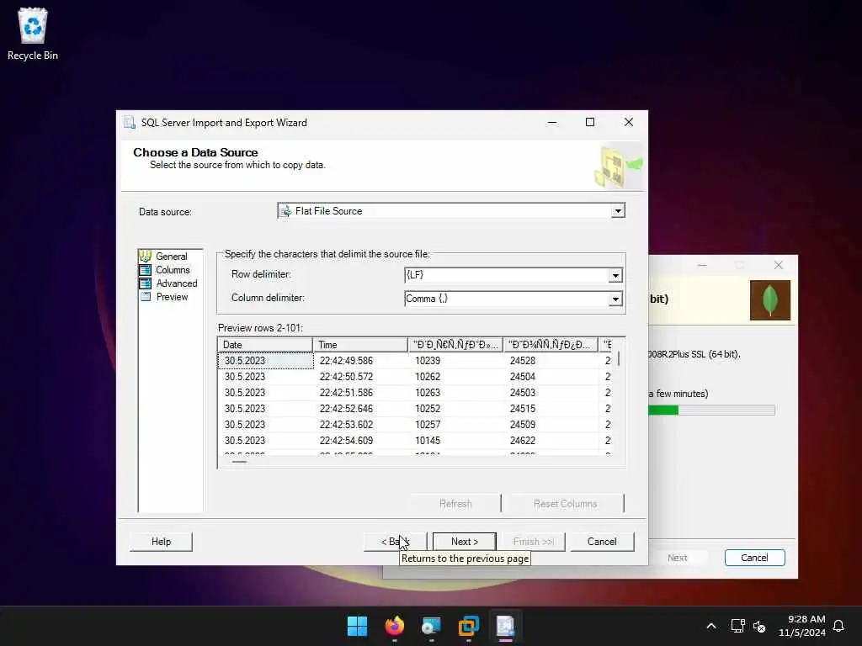Select cell 10145

455,441
